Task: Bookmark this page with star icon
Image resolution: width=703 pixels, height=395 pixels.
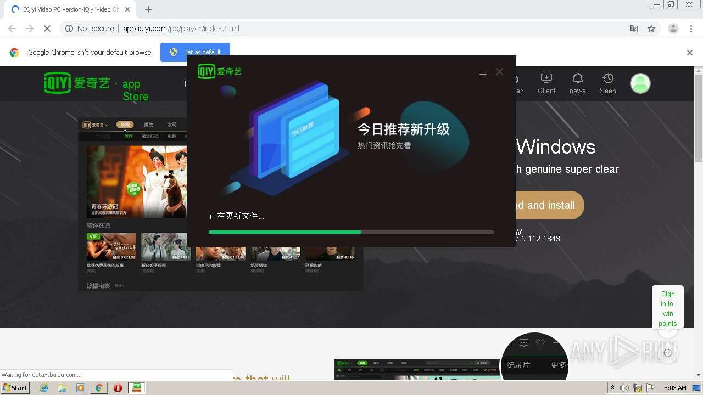Action: tap(651, 29)
